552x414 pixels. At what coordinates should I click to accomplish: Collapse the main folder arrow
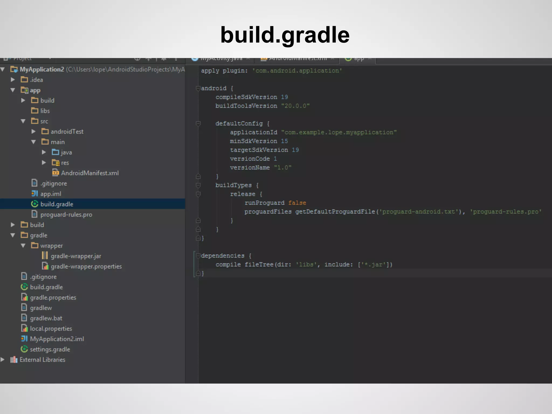[x=33, y=142]
